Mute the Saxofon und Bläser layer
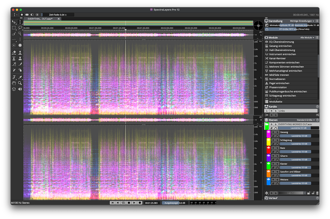 (273, 172)
